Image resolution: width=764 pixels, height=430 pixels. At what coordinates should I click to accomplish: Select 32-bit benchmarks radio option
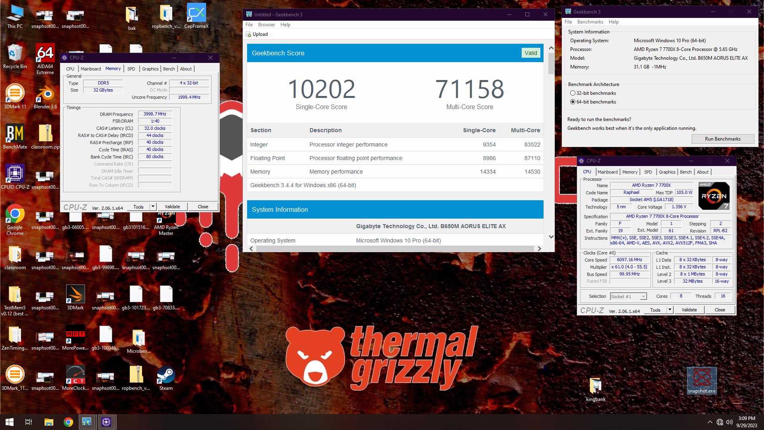pyautogui.click(x=593, y=93)
